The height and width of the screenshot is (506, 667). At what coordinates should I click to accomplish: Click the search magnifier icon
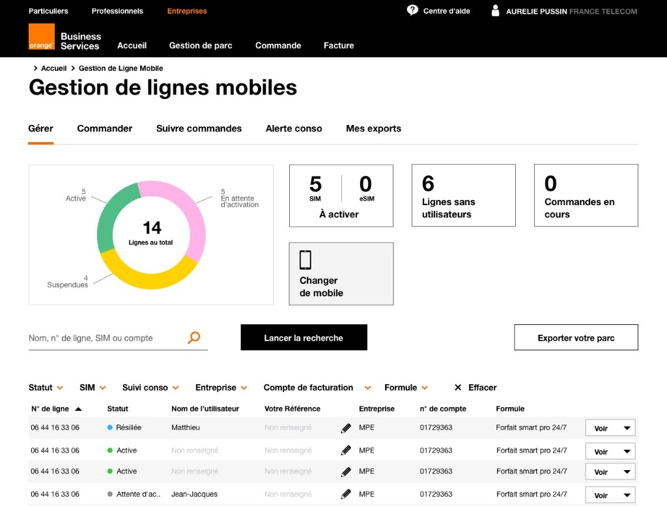193,337
